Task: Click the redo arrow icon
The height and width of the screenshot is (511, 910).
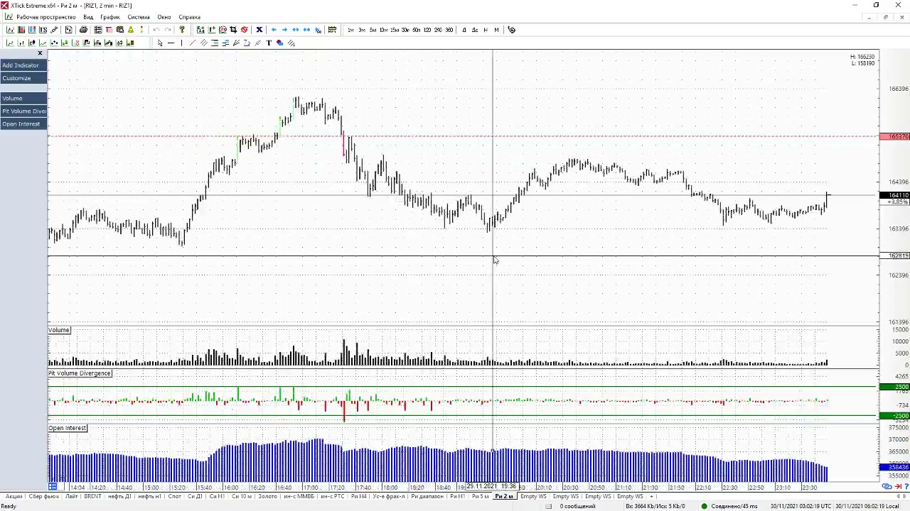Action: (168, 30)
